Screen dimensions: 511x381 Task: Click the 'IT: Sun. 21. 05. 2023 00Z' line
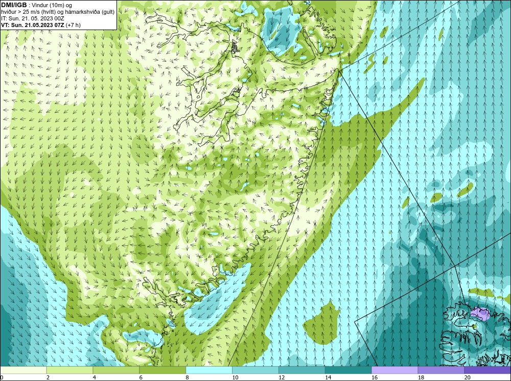click(x=33, y=18)
